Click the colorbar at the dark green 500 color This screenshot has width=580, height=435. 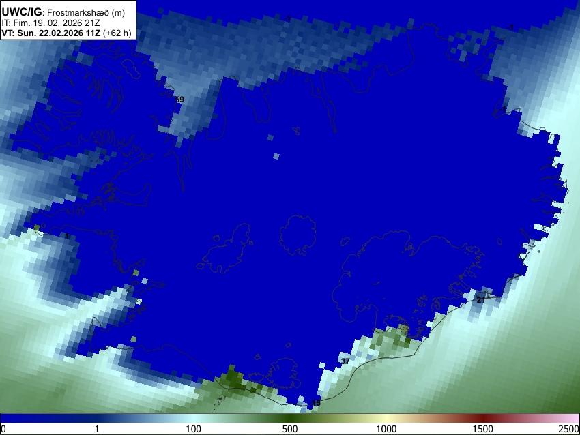(289, 418)
